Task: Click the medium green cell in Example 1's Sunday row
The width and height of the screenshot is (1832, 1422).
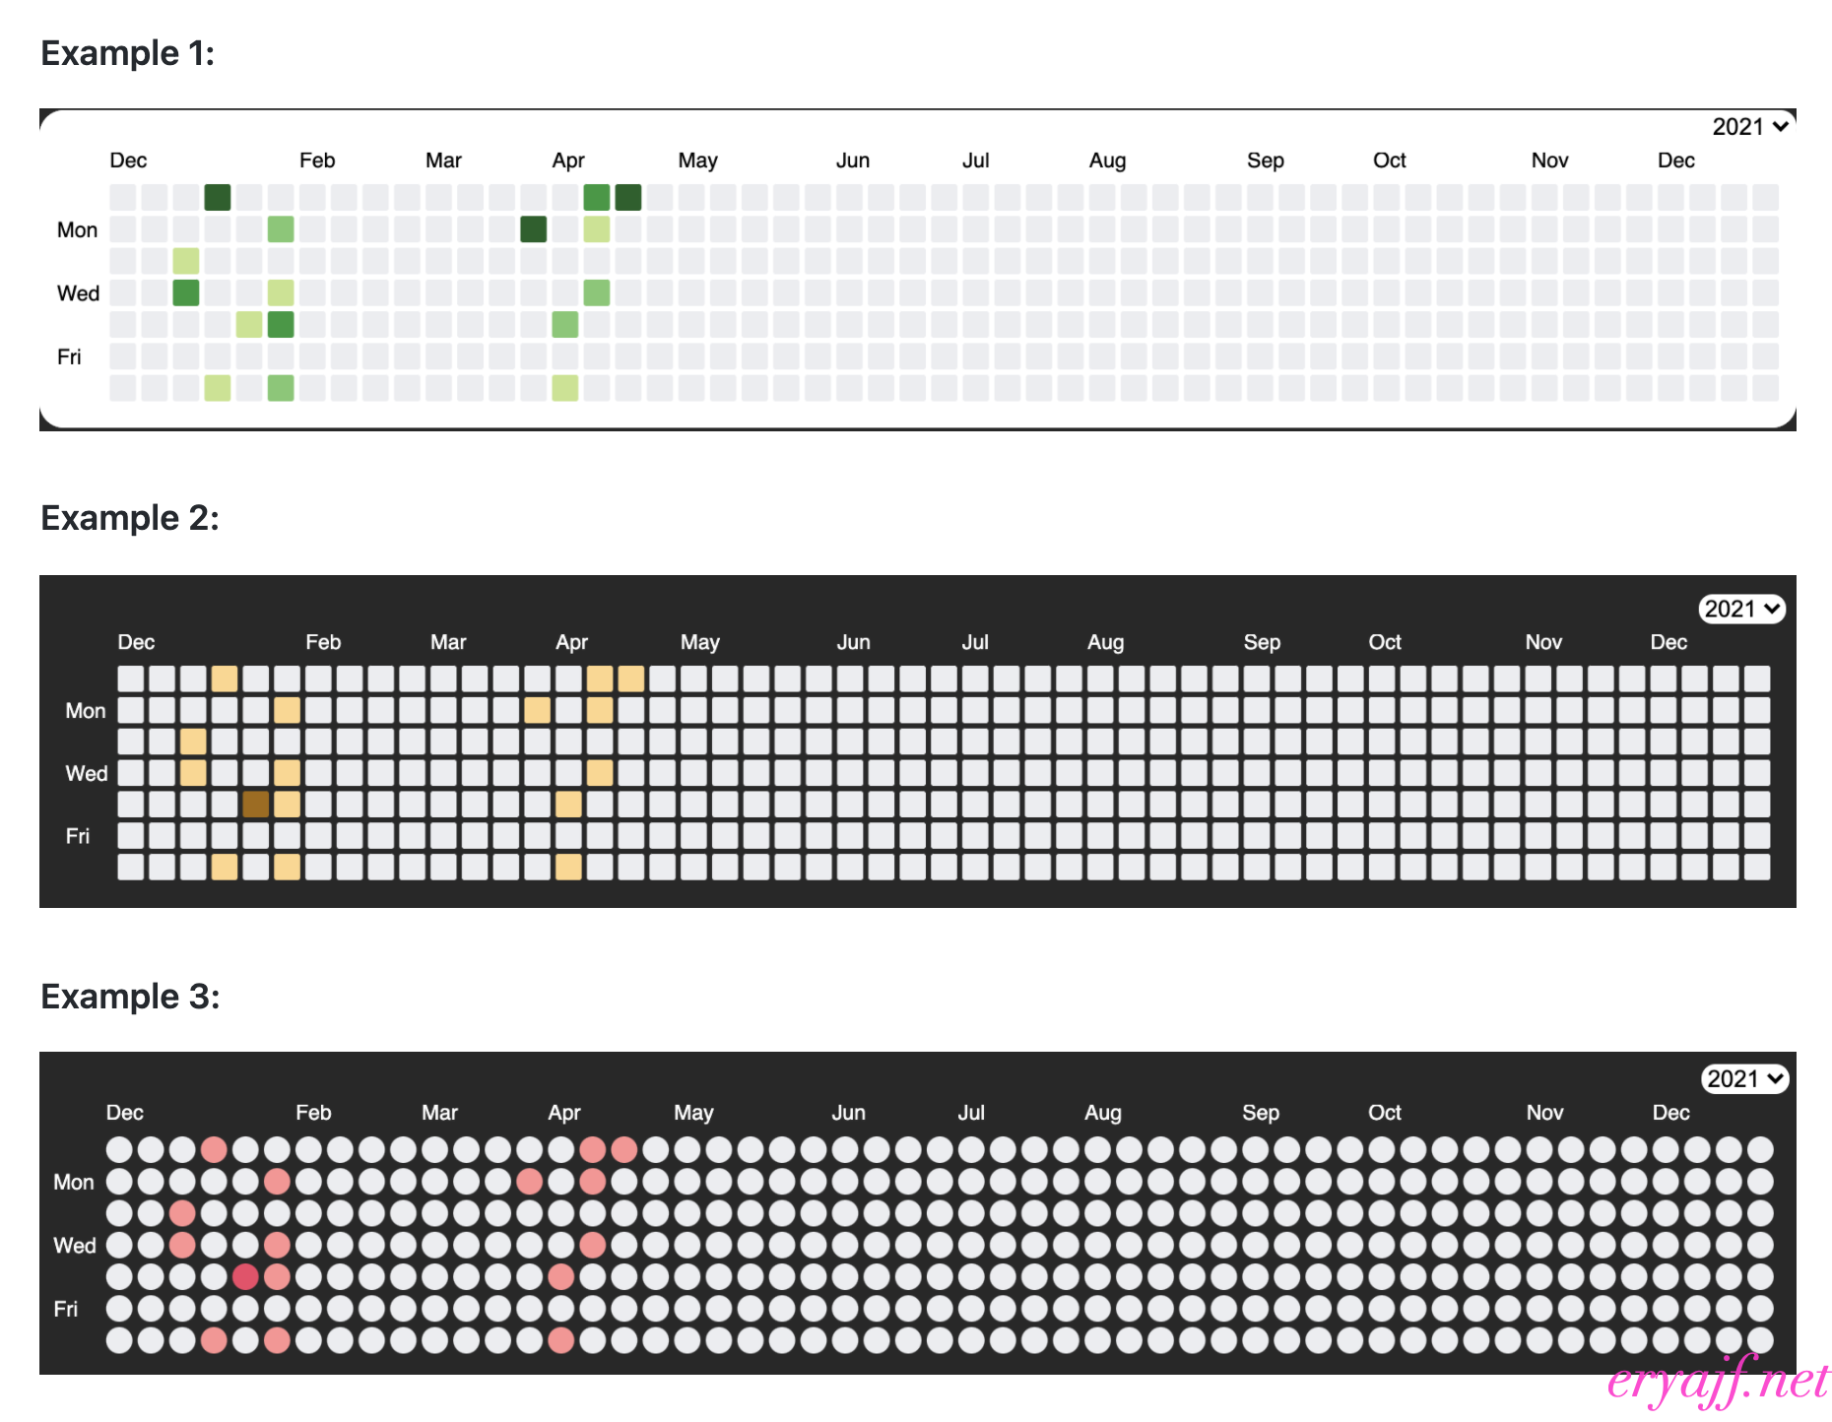Action: [597, 197]
